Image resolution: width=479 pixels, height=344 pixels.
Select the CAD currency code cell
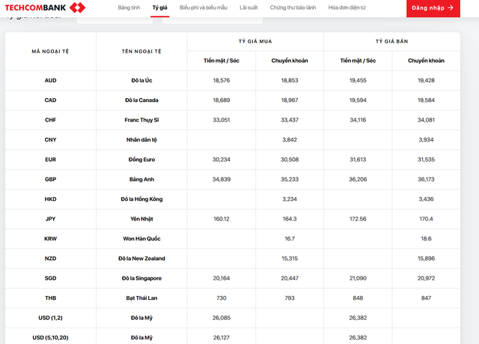[50, 100]
